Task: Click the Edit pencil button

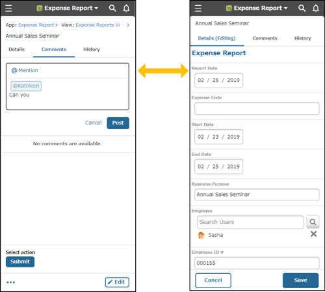Action: [x=117, y=282]
